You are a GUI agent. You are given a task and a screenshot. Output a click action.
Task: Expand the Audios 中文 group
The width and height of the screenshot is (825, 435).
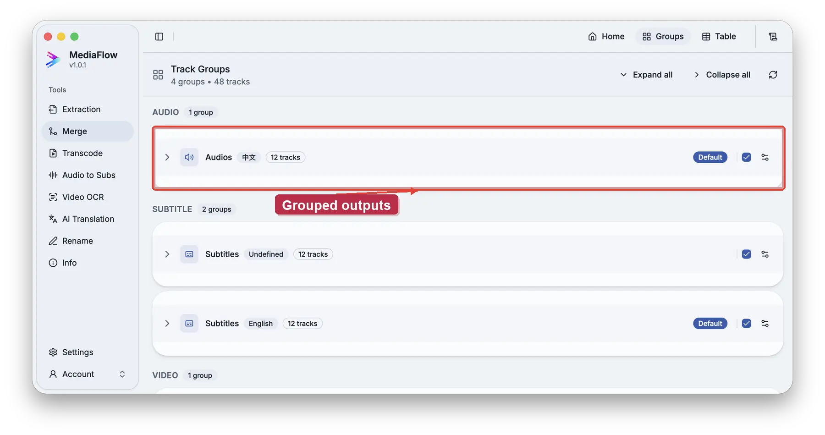point(167,157)
